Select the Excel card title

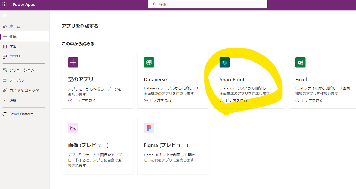click(301, 79)
